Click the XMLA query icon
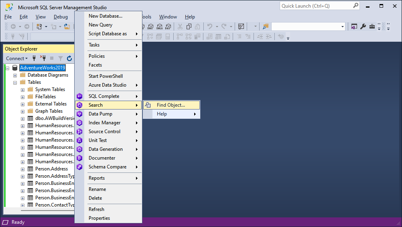402x227 pixels. click(x=159, y=26)
